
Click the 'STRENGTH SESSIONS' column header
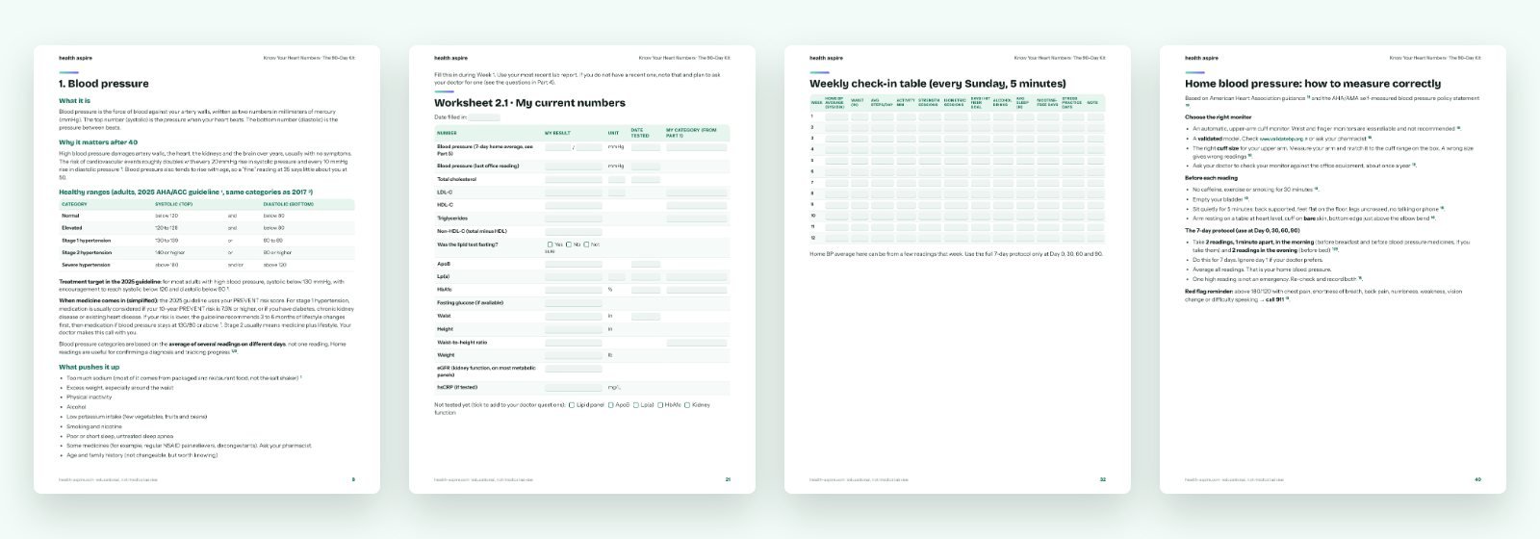(929, 101)
